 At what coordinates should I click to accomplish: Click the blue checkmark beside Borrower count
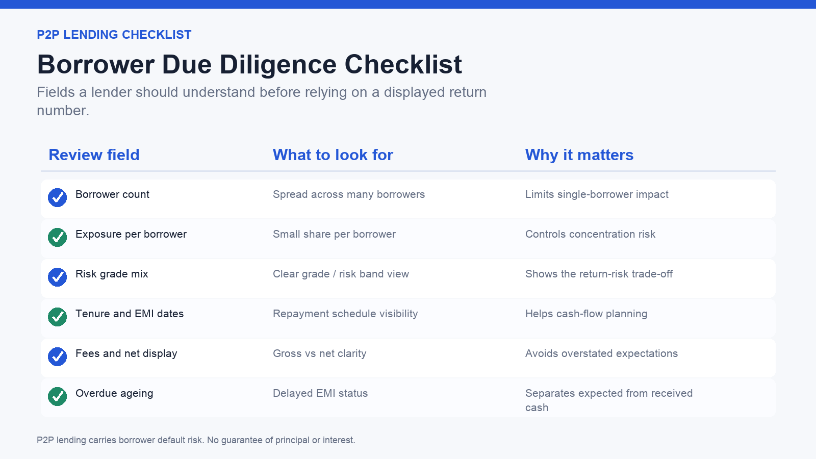(x=57, y=197)
